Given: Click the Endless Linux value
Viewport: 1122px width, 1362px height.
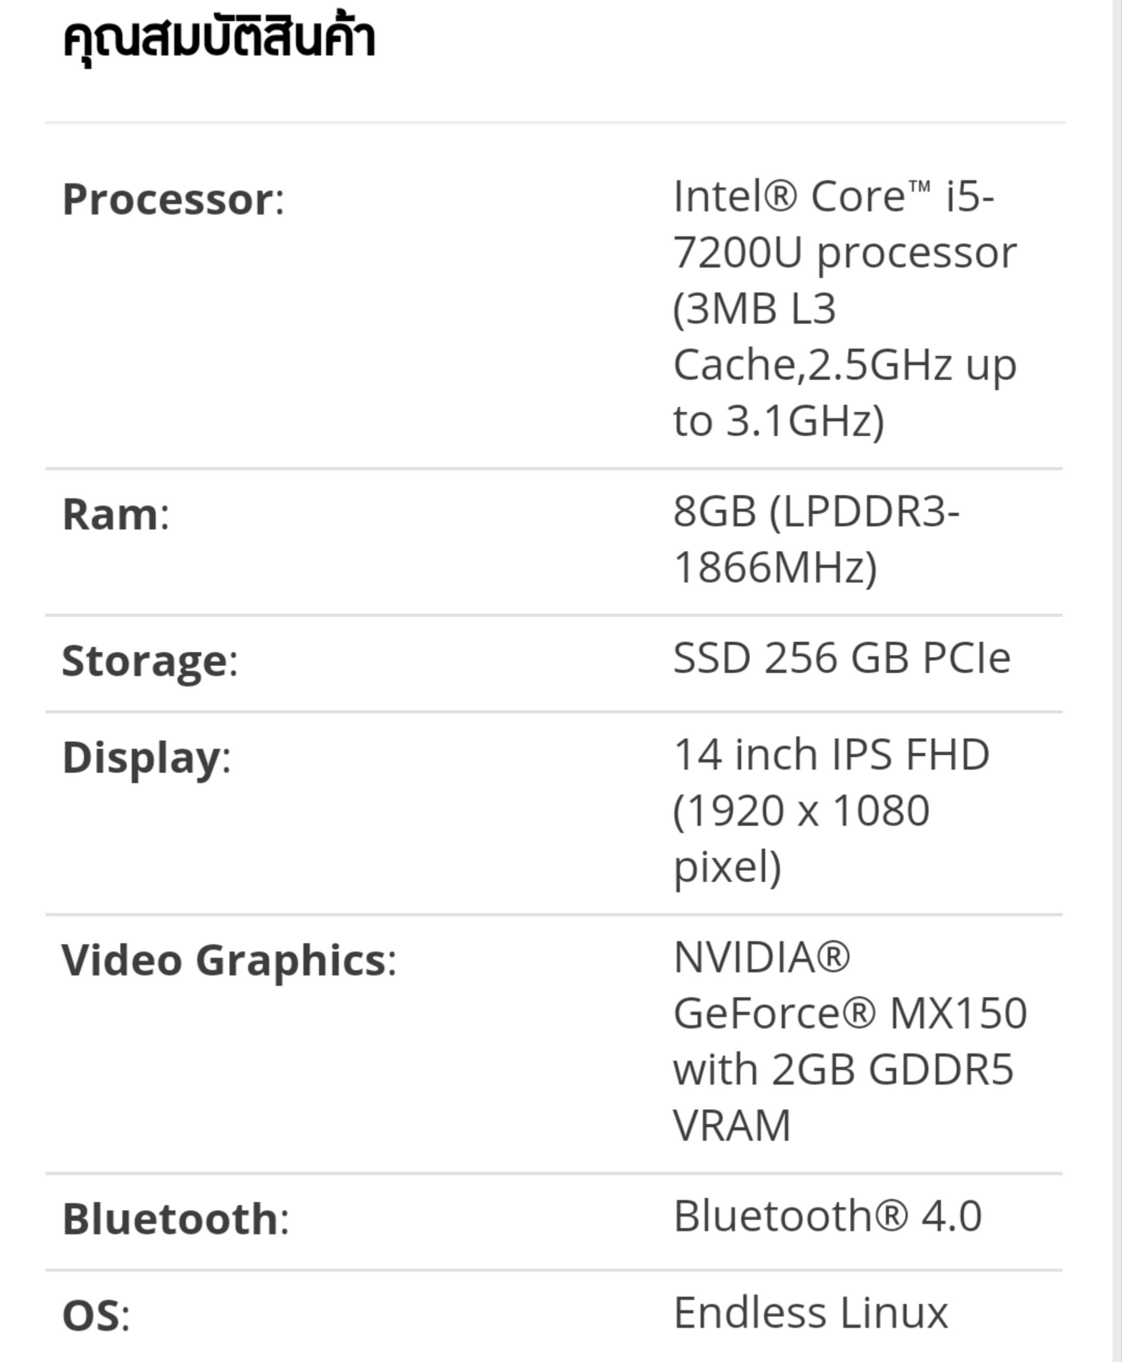Looking at the screenshot, I should [811, 1313].
